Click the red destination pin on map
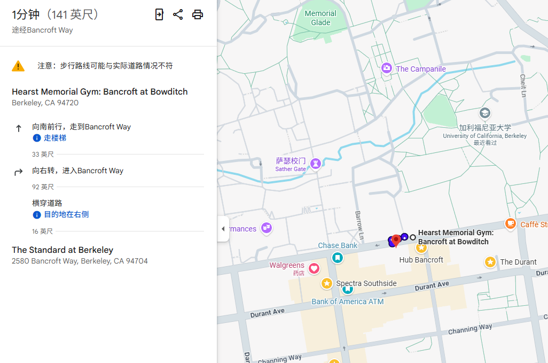 click(x=396, y=240)
